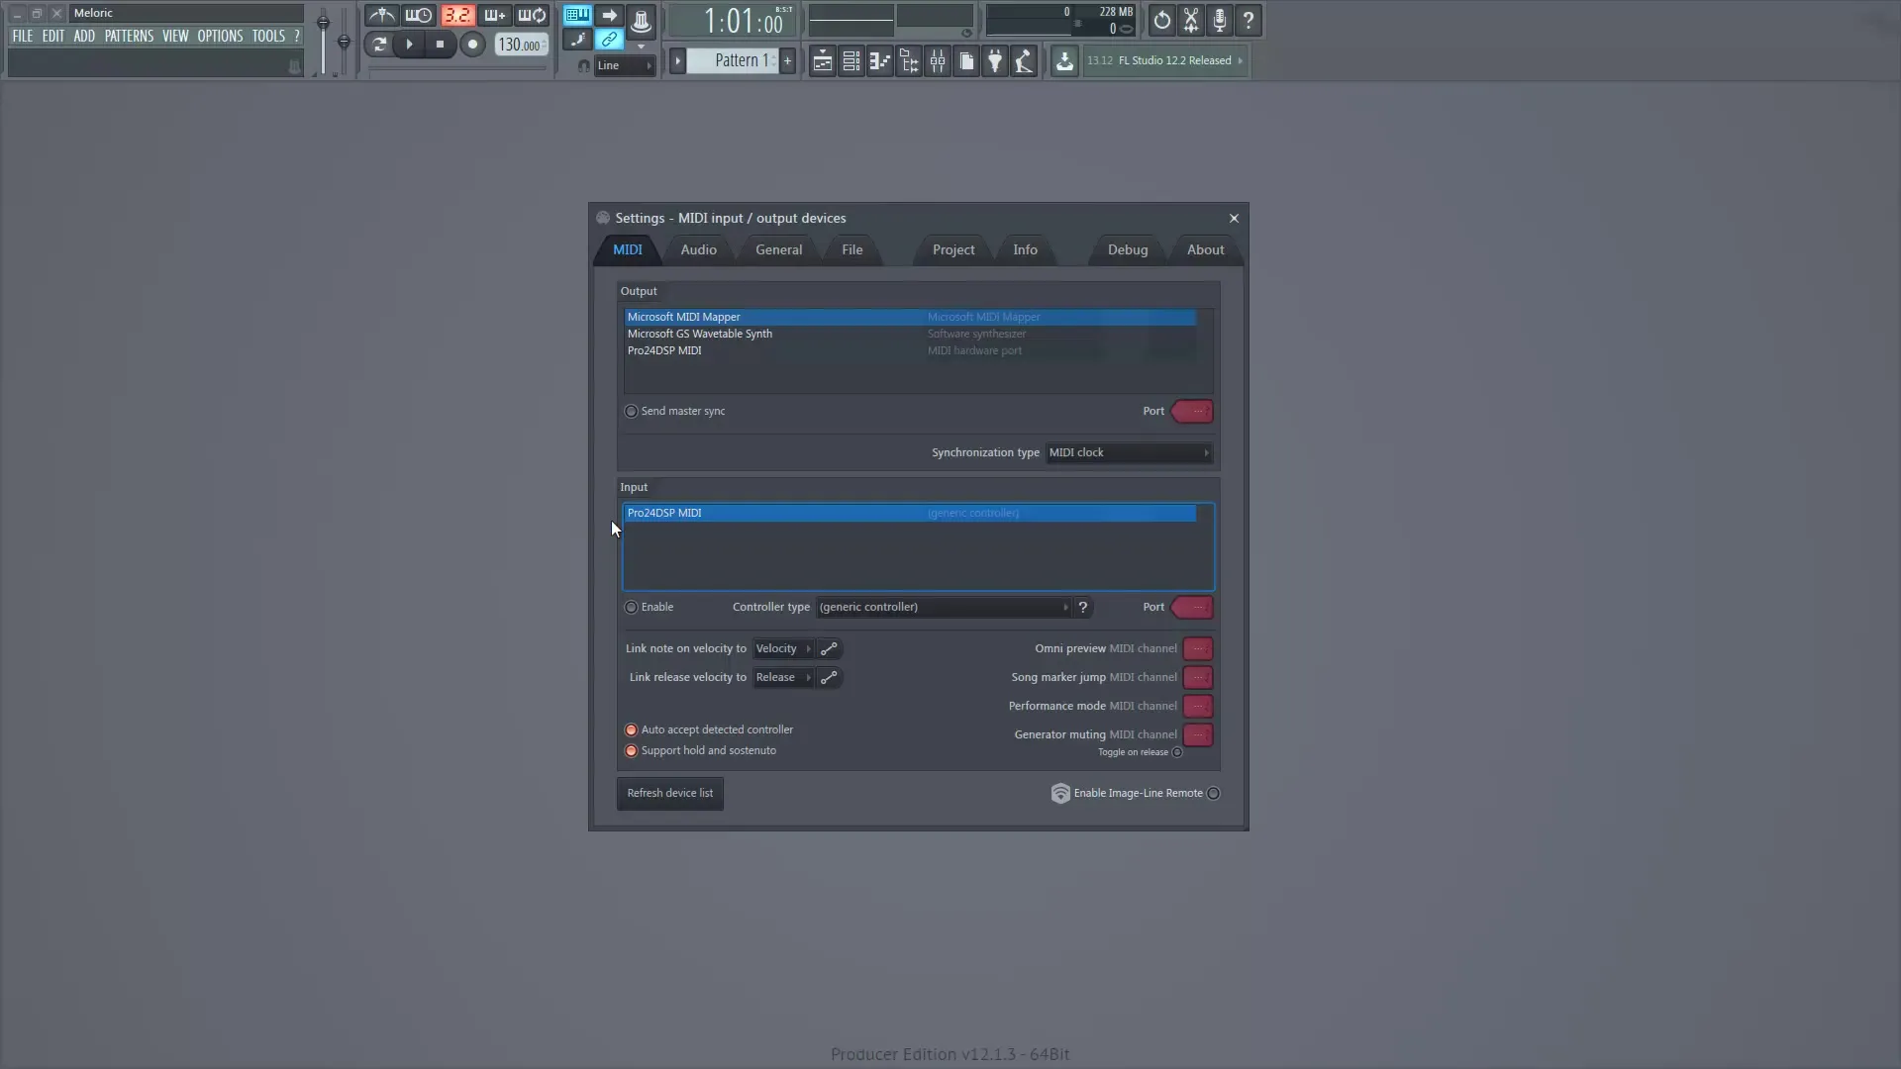This screenshot has width=1901, height=1069.
Task: Open the PATTERNS menu
Action: [x=129, y=36]
